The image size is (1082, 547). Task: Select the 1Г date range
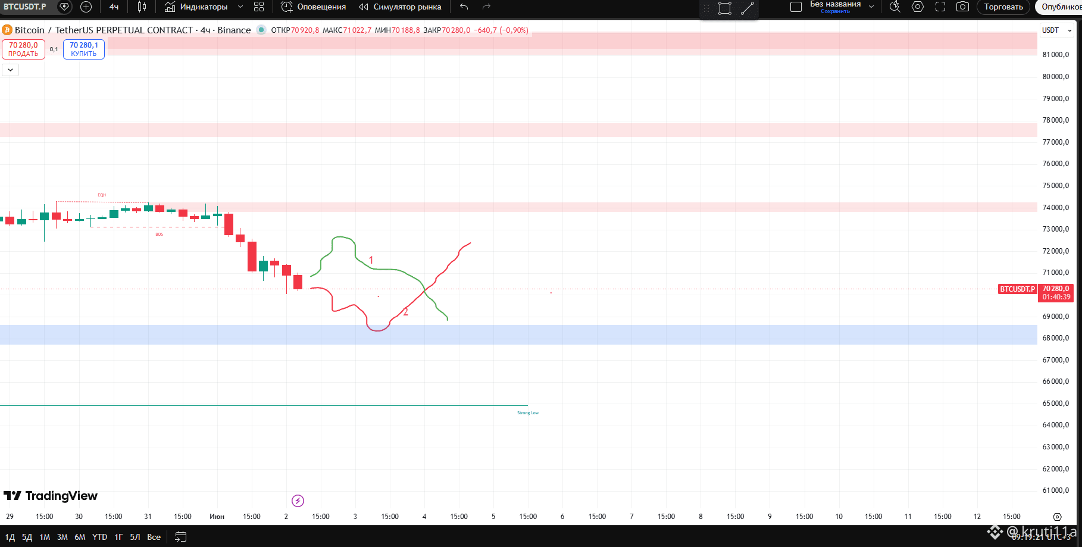118,537
